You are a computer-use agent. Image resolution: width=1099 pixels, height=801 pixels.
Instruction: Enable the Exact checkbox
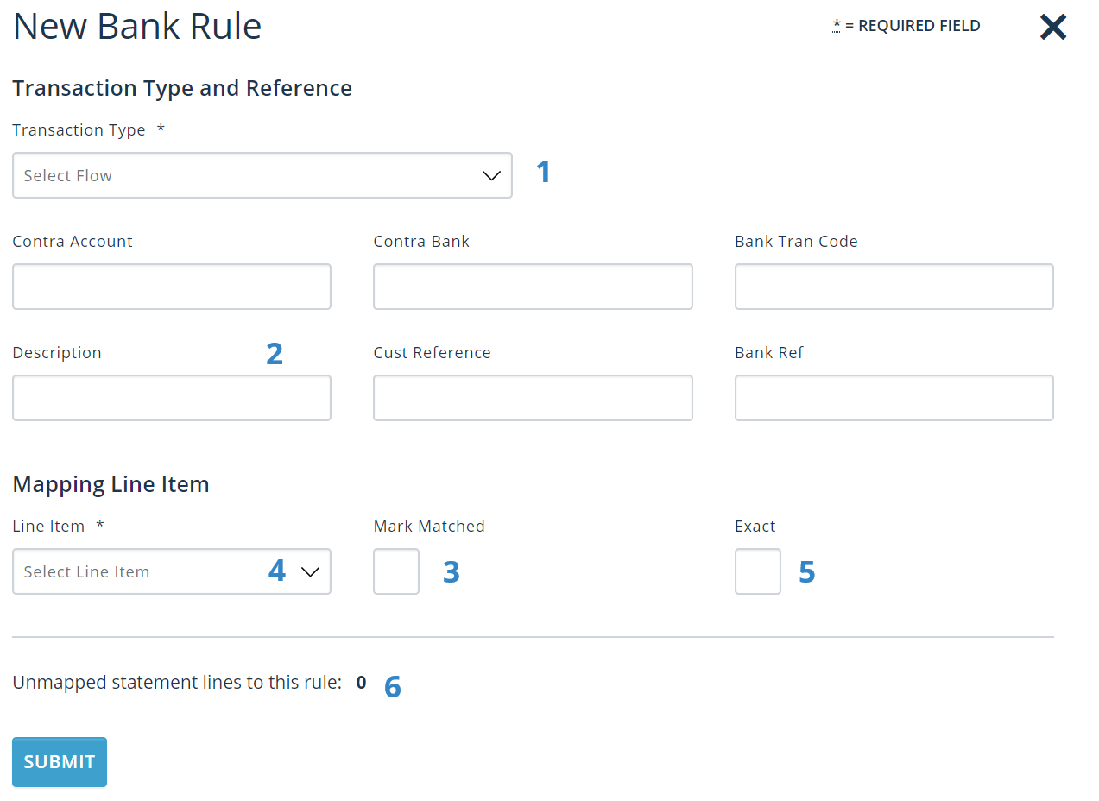[x=758, y=571]
